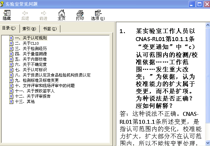Close the 实验室常见问题 window
The height and width of the screenshot is (146, 210).
point(207,4)
